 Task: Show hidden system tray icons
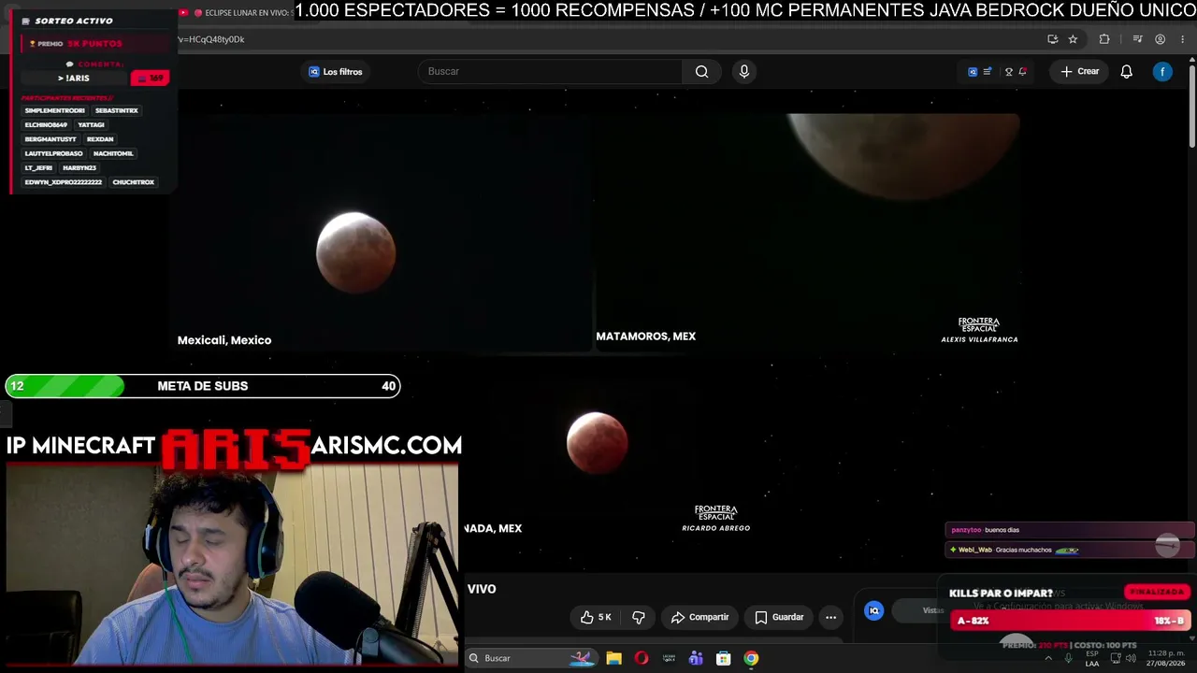click(1048, 658)
